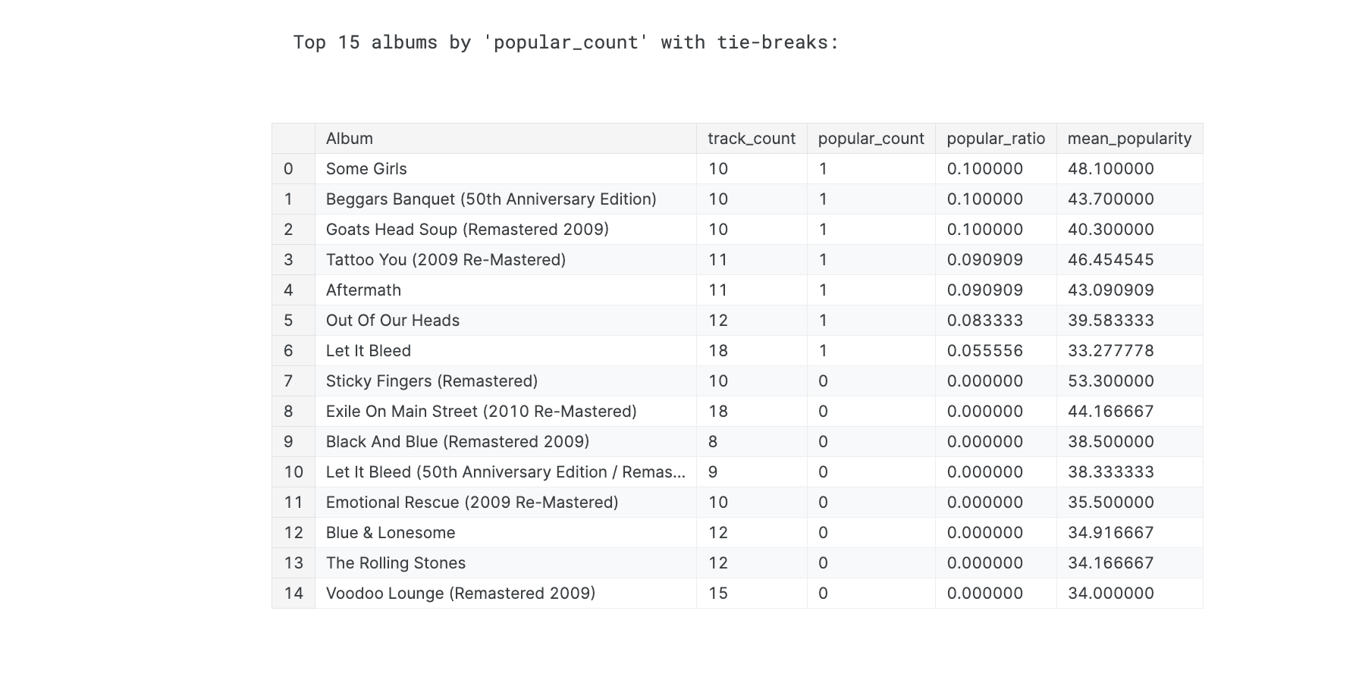Click the mean_popularity column header
Image resolution: width=1359 pixels, height=686 pixels.
(x=1129, y=139)
